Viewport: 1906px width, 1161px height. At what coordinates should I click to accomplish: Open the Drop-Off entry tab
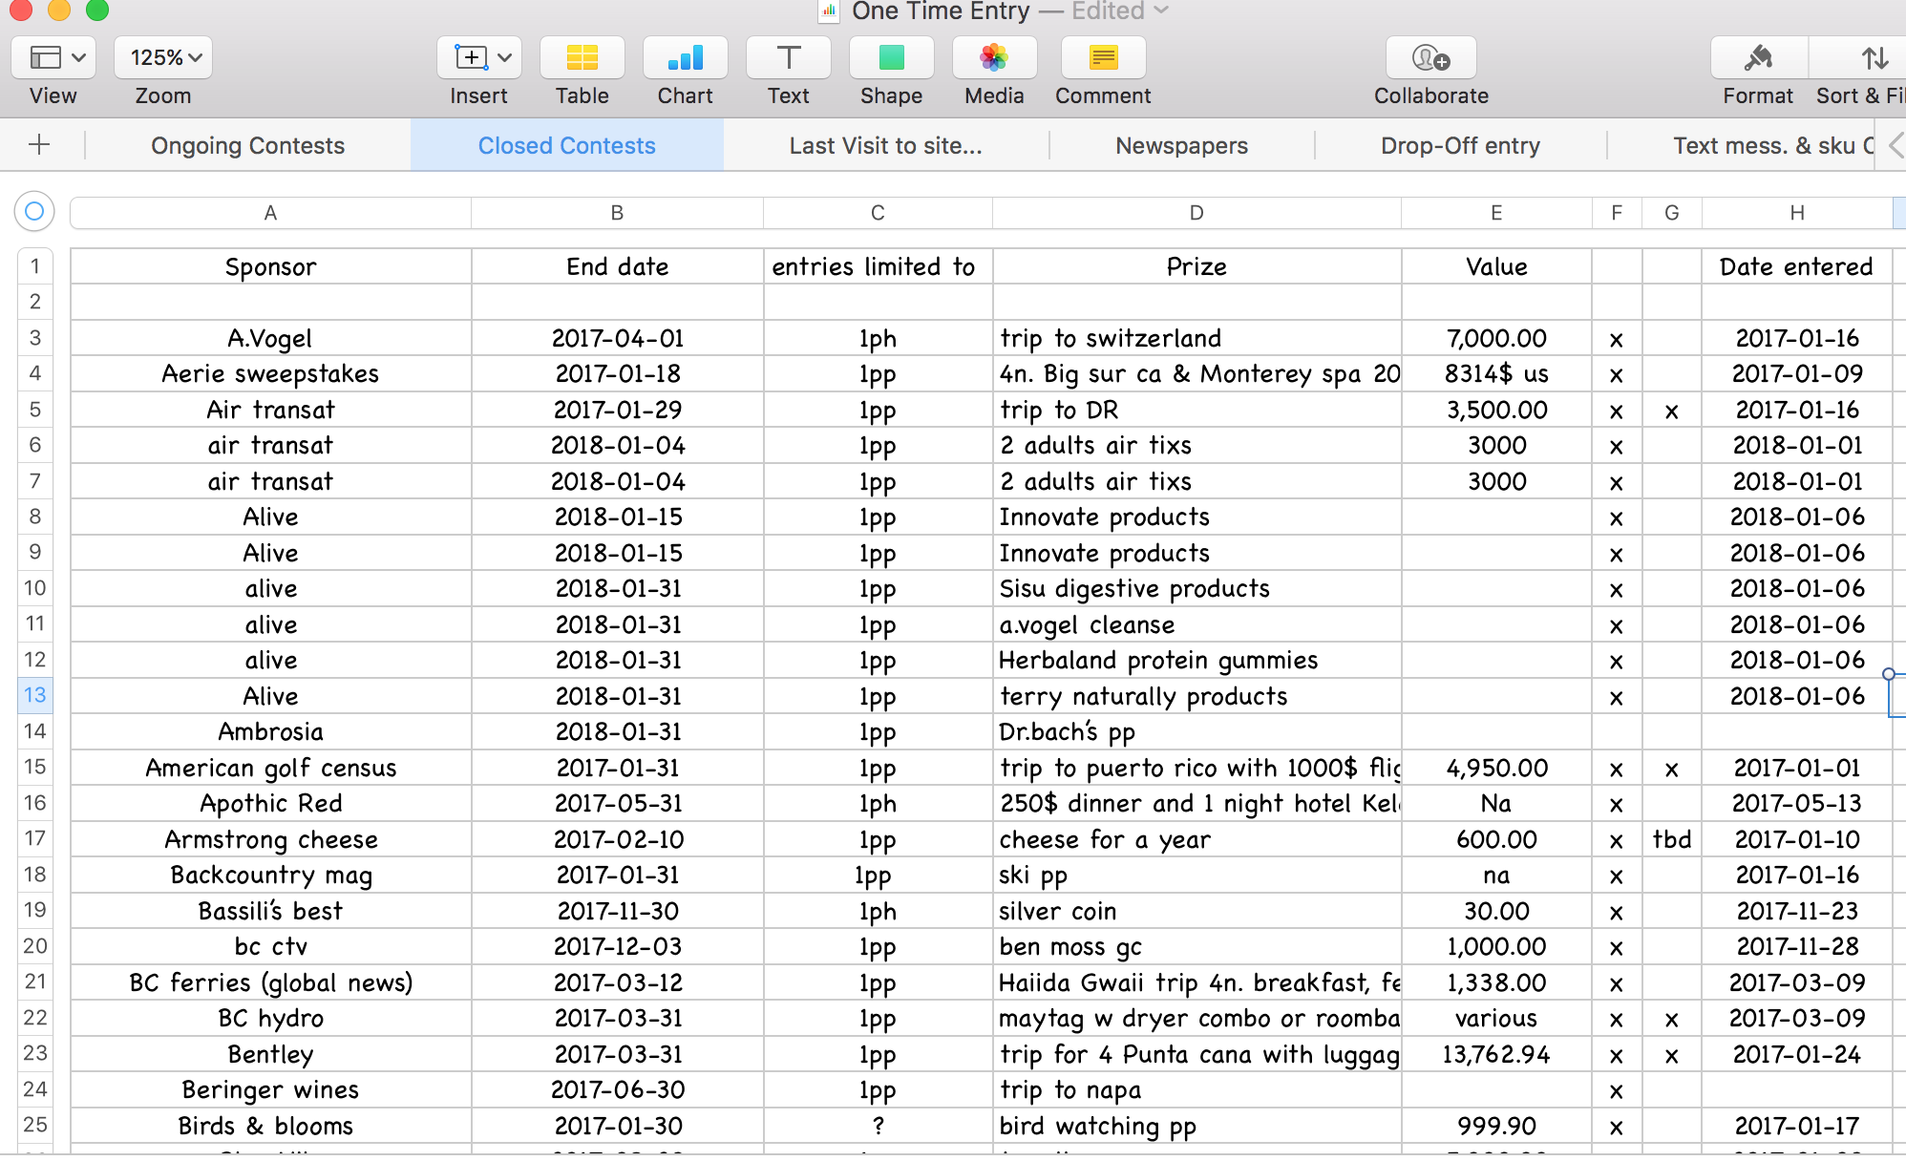[1461, 146]
